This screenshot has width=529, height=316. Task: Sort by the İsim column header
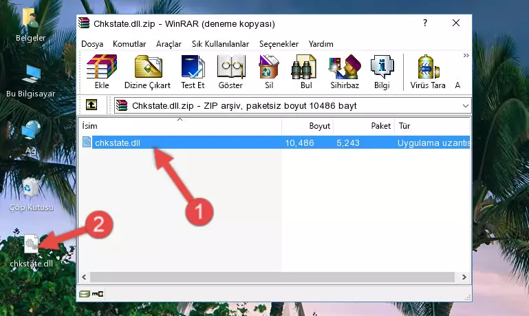180,126
